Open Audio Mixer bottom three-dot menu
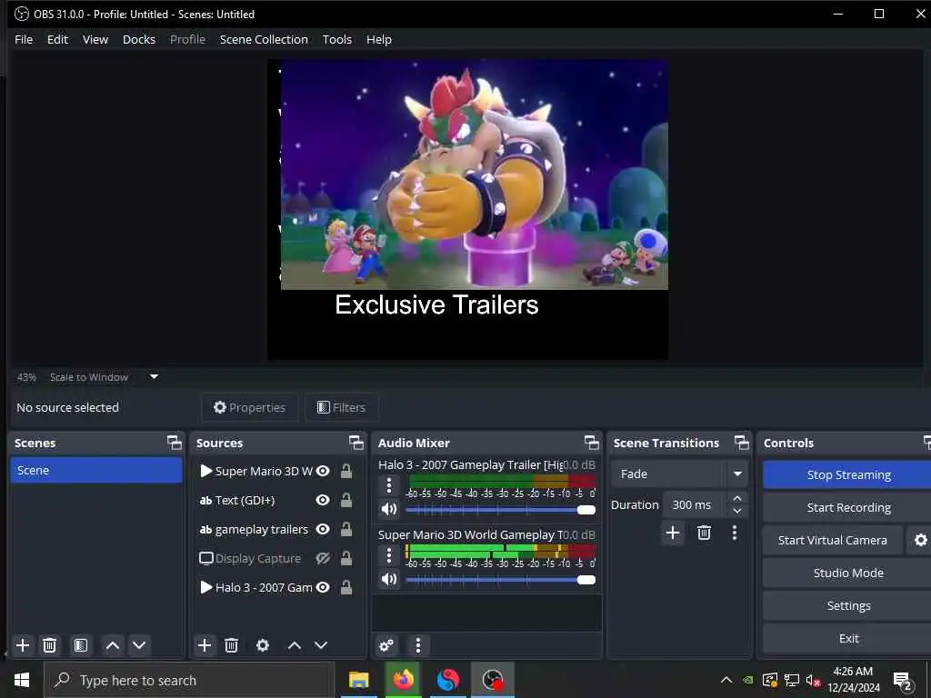Image resolution: width=931 pixels, height=698 pixels. 418,645
